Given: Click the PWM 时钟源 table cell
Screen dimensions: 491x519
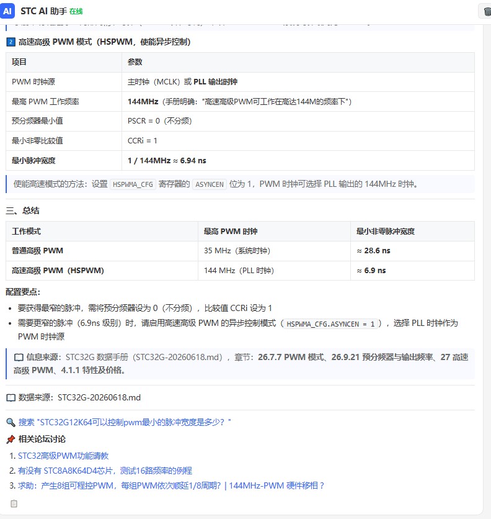Looking at the screenshot, I should coord(64,82).
